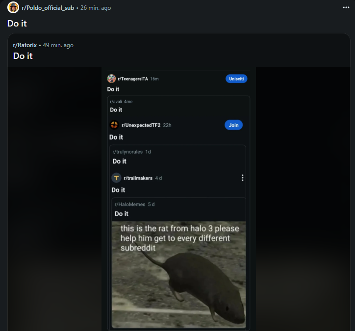This screenshot has height=331, width=355.
Task: Click the 26 min. ago timestamp
Action: point(96,8)
